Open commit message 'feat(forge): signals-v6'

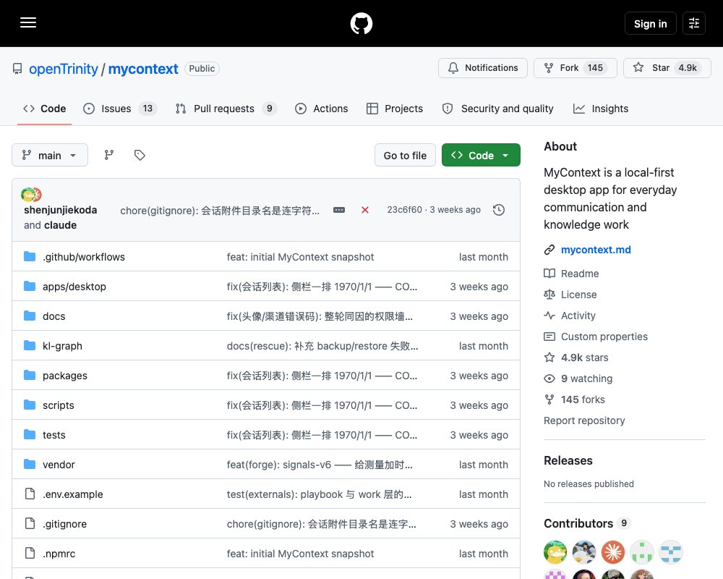pos(319,465)
